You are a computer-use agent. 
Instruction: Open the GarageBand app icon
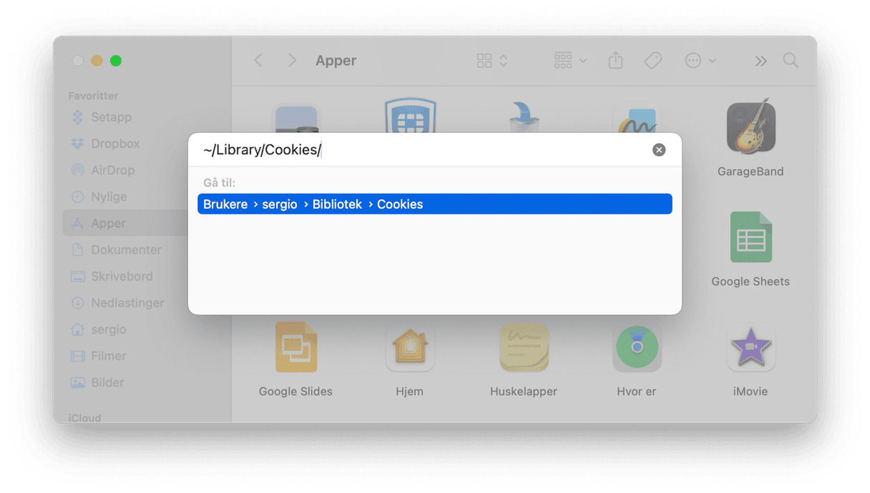[750, 126]
